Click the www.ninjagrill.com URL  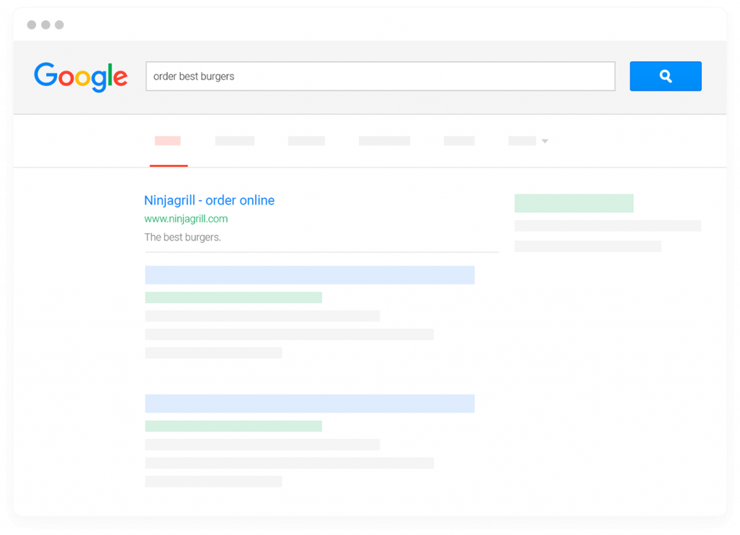click(186, 218)
